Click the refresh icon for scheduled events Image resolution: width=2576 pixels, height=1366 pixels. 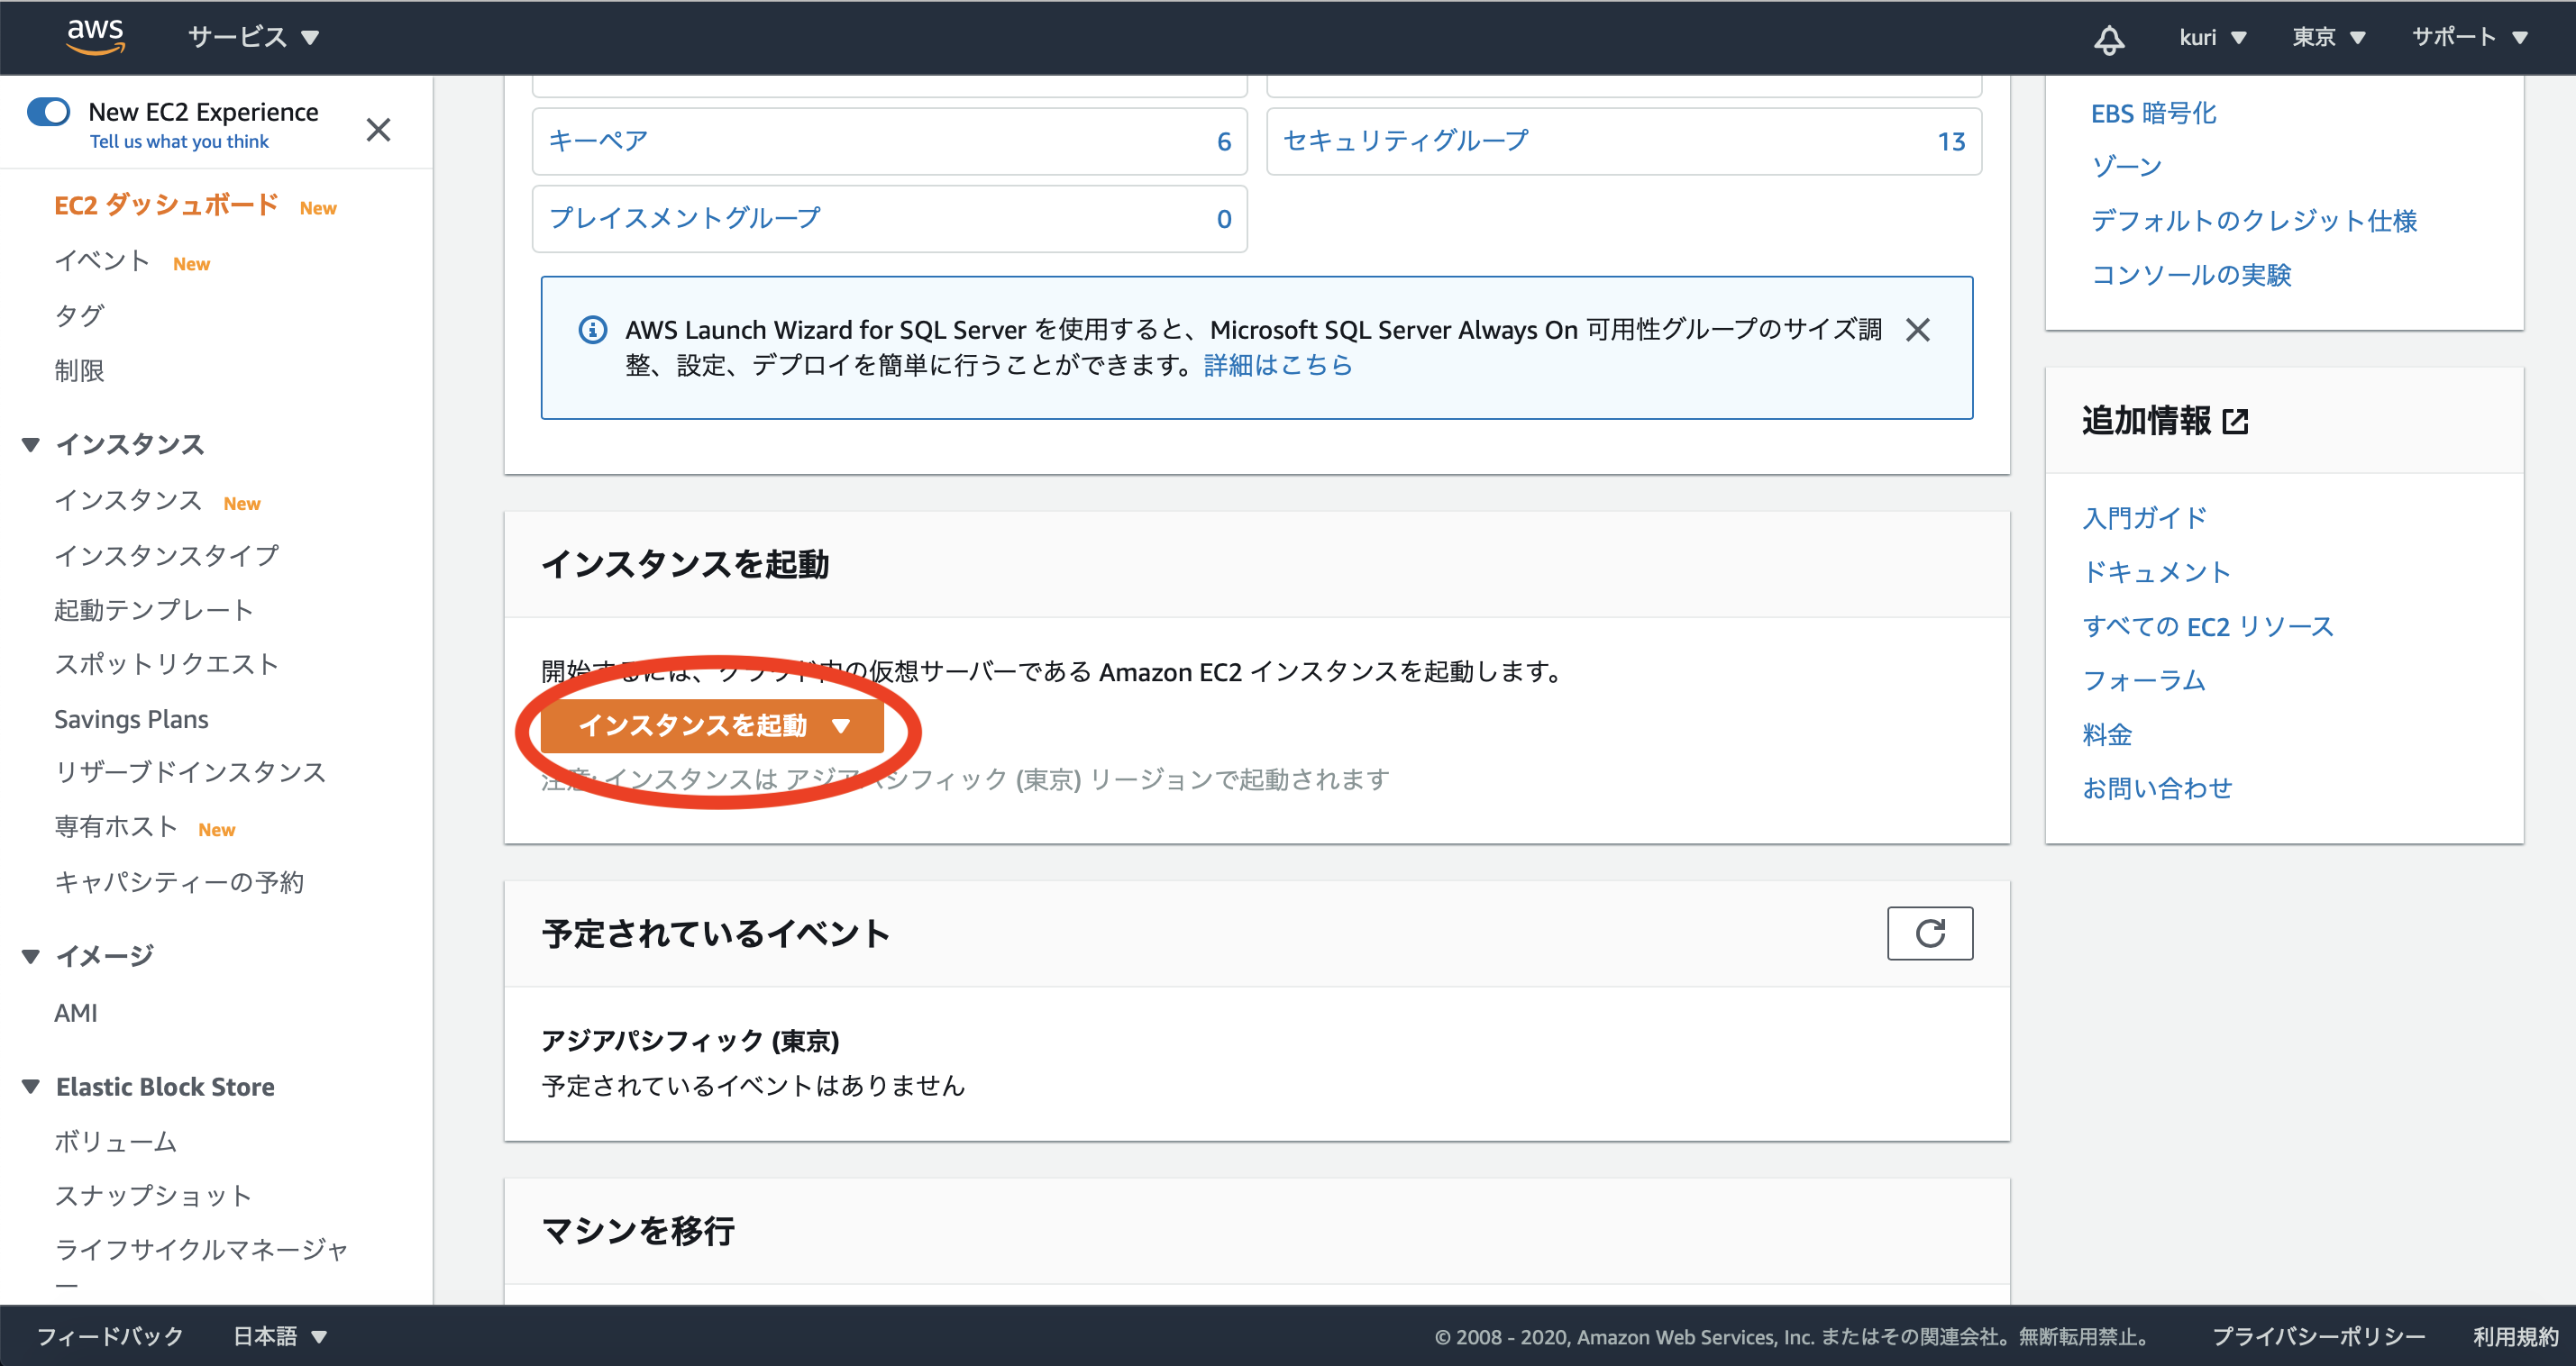1929,933
